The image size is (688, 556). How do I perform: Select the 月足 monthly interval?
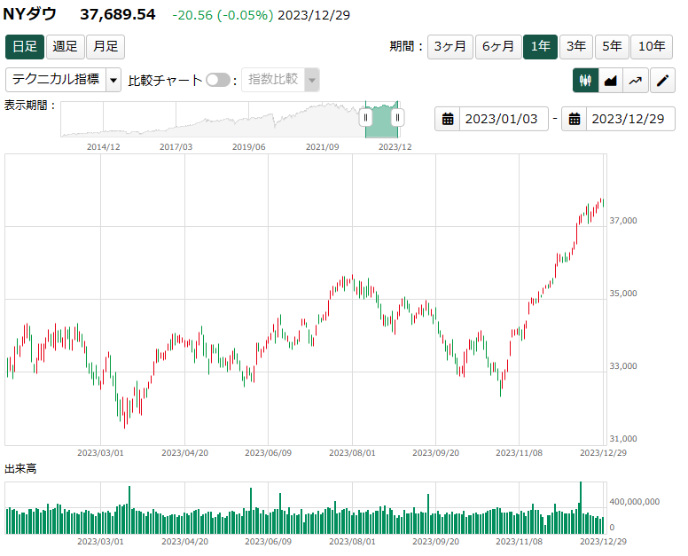coord(105,46)
